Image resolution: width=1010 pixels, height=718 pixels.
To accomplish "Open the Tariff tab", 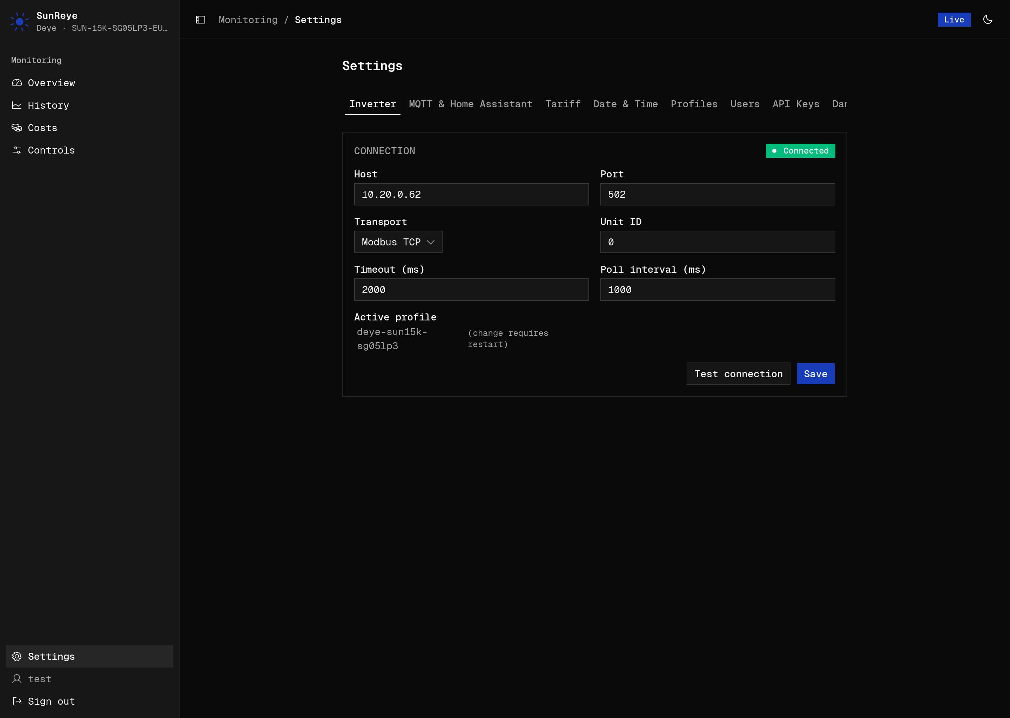I will [563, 104].
